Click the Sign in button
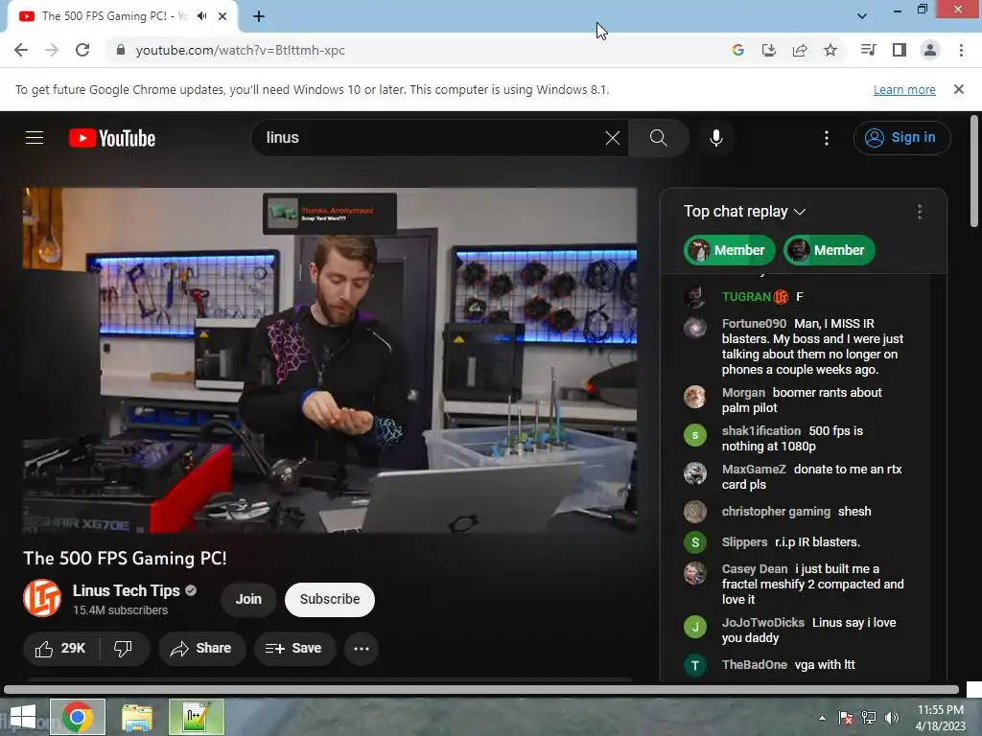The width and height of the screenshot is (982, 736). coord(901,138)
